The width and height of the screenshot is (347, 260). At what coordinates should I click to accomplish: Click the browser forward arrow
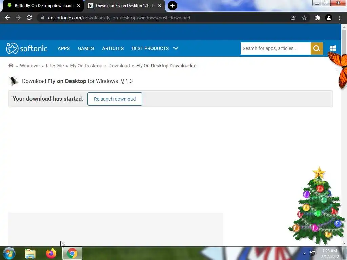pyautogui.click(x=18, y=18)
